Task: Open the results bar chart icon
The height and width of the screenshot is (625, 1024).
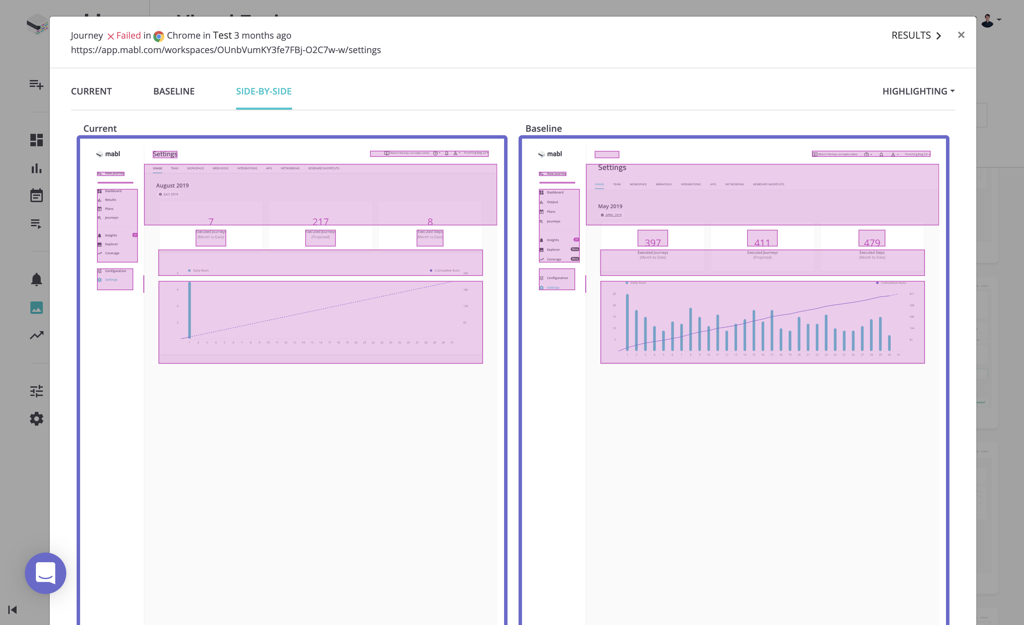Action: tap(36, 168)
